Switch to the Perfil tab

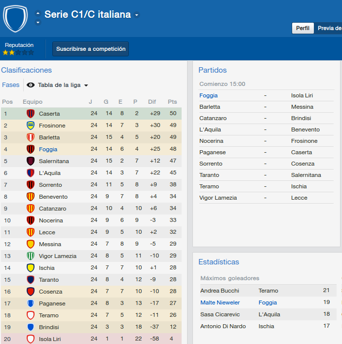303,28
